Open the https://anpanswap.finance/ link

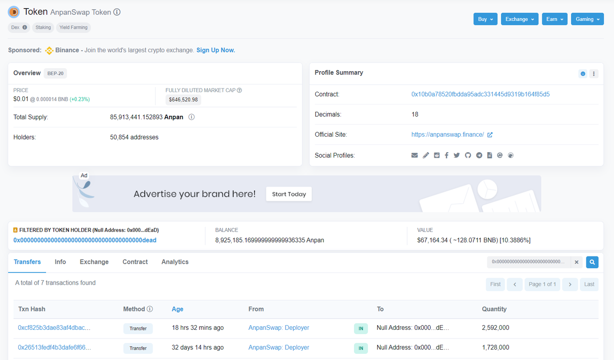[448, 135]
